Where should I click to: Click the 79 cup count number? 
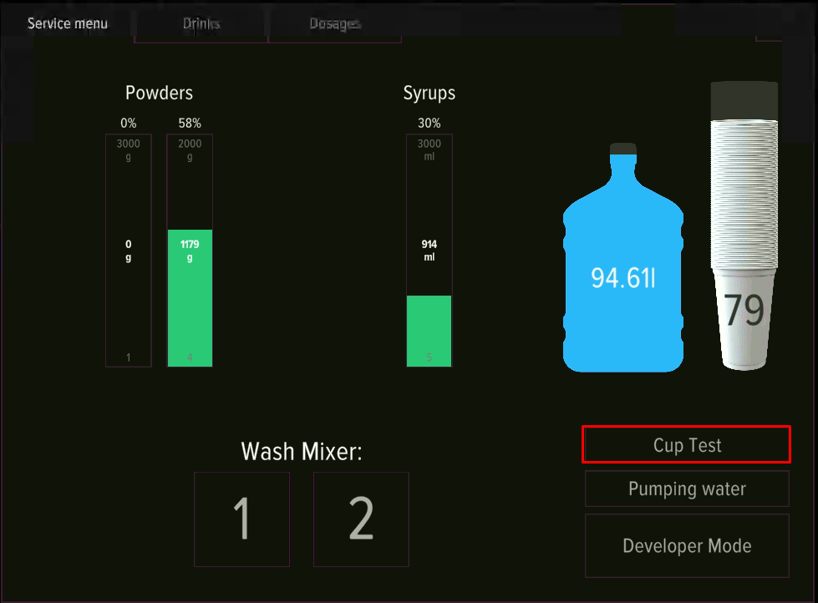(744, 311)
